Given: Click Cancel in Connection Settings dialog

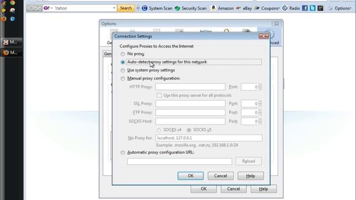Looking at the screenshot, I should coord(220,176).
